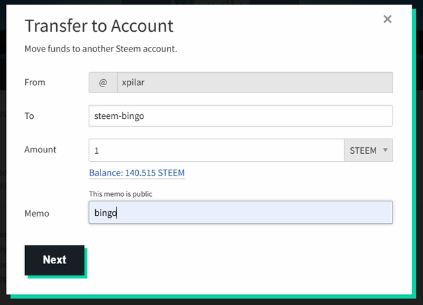Viewport: 423px width, 305px height.
Task: Click 'Move funds to another Steem account.' text
Action: coord(100,49)
